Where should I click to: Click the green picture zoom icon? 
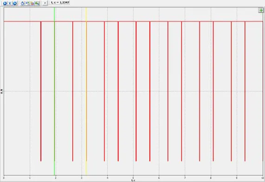point(37,3)
